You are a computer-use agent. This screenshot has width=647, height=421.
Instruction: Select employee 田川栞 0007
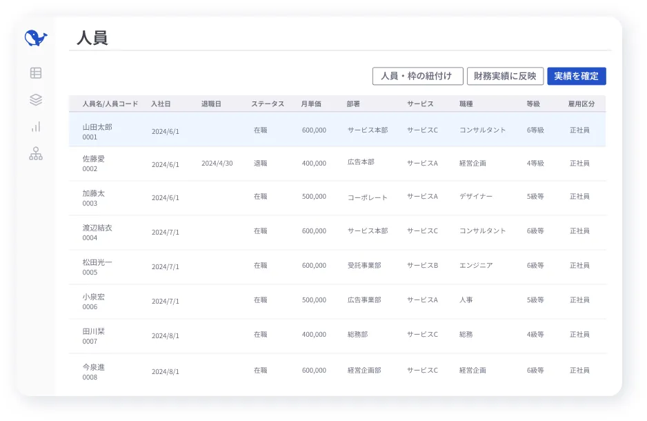pos(94,336)
